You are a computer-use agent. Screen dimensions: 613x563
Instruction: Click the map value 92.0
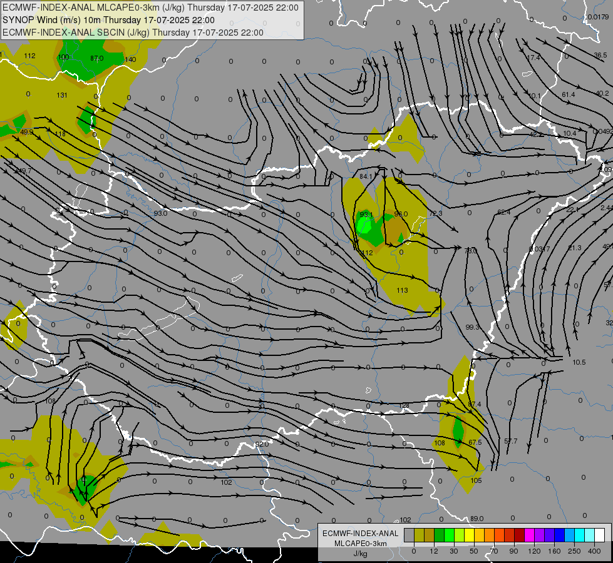click(x=262, y=444)
